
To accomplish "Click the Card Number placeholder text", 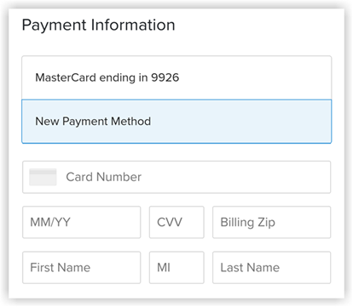I will point(104,177).
